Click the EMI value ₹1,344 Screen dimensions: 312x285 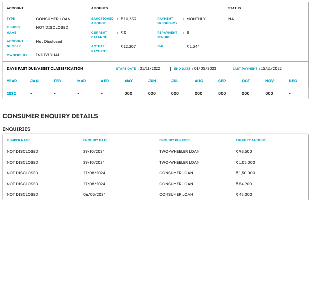(x=193, y=46)
